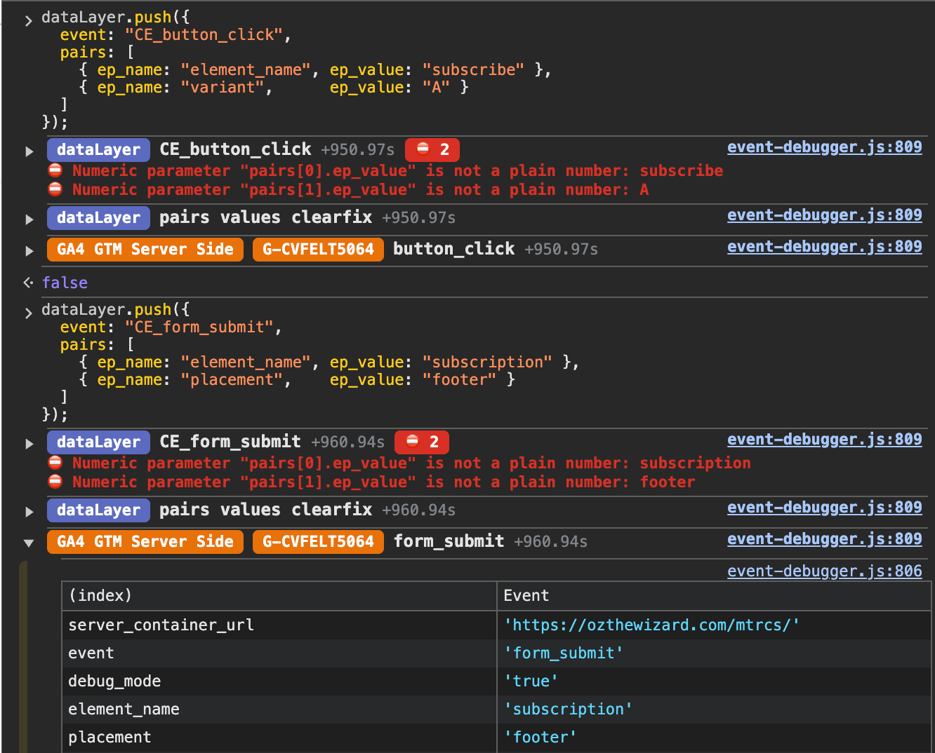Open the event-debugger.js:806 source link

tap(824, 571)
